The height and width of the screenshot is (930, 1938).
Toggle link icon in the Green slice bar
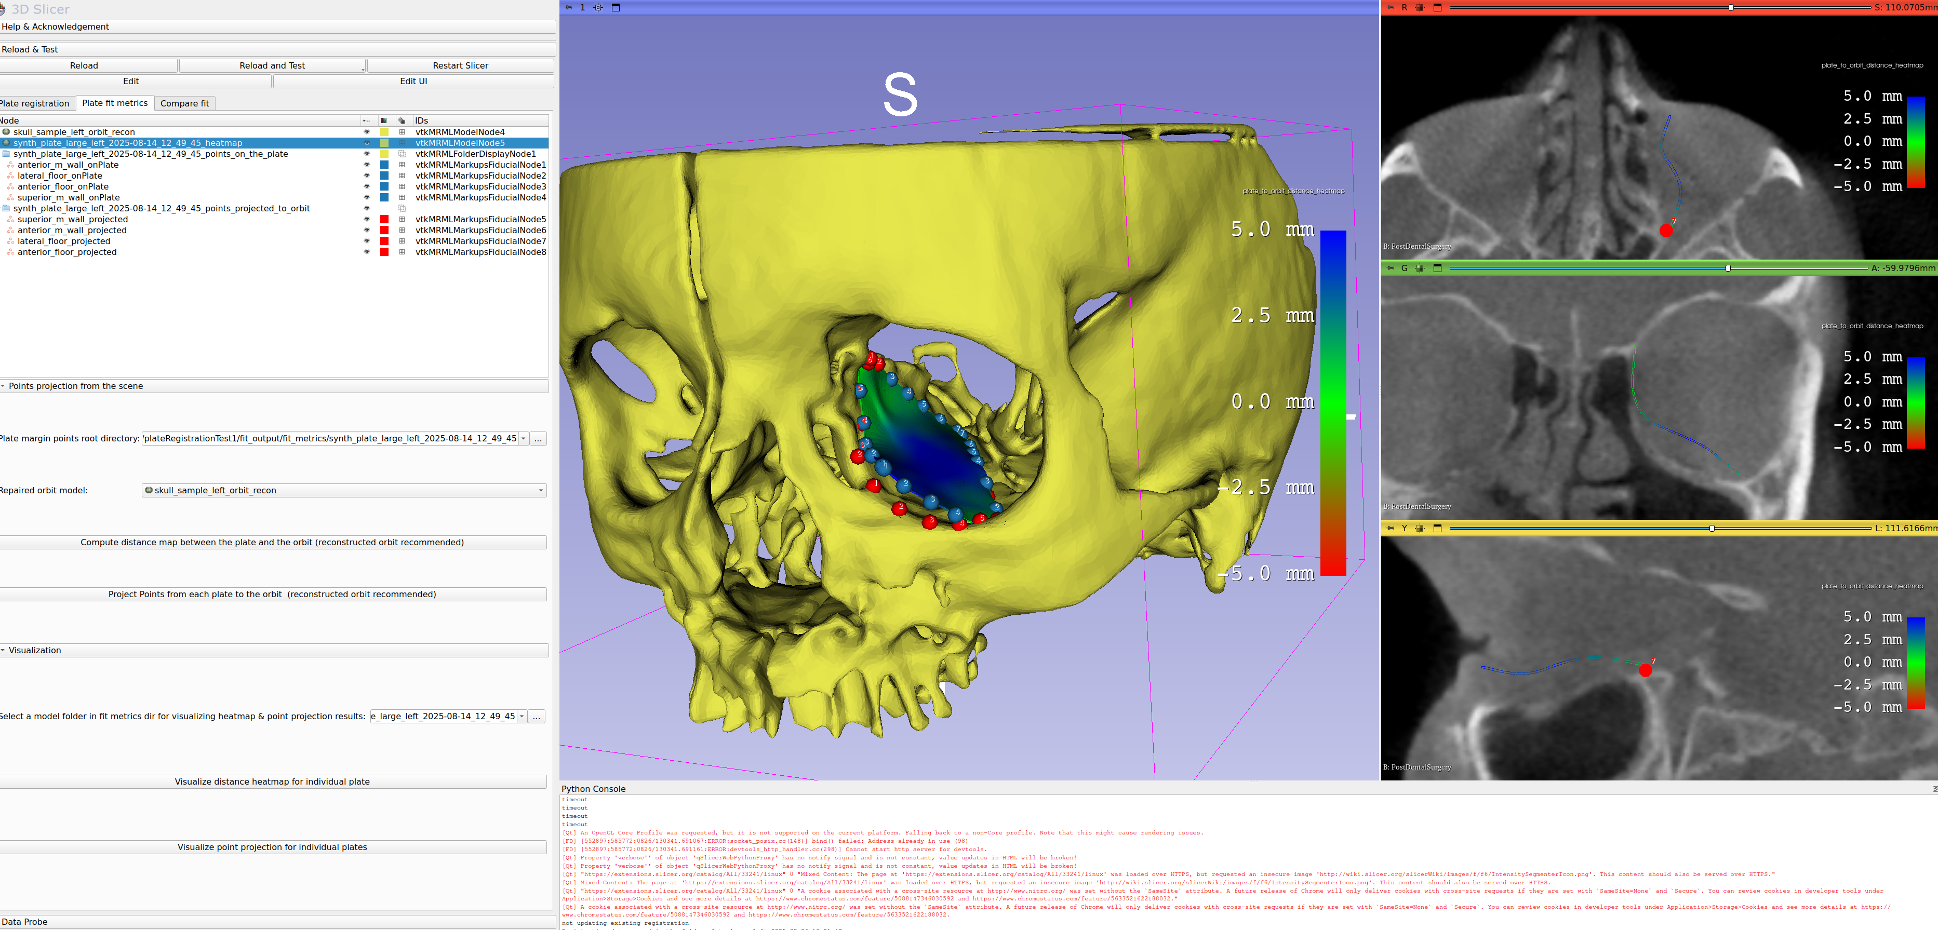point(1420,268)
